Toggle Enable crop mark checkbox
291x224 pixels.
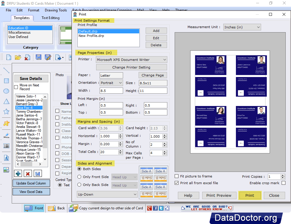(x=283, y=183)
